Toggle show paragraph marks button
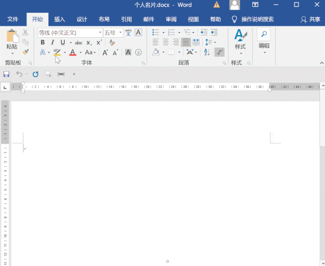The height and width of the screenshot is (266, 325). (x=220, y=52)
